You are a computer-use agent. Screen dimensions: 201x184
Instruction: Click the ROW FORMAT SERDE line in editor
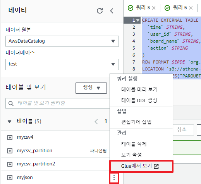point(172,62)
